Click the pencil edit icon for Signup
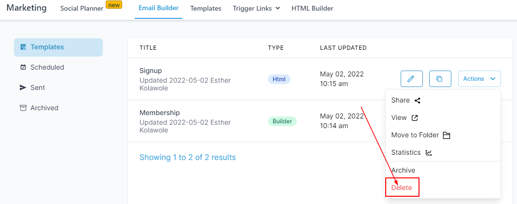Screen dimensions: 517x204 click(x=411, y=79)
